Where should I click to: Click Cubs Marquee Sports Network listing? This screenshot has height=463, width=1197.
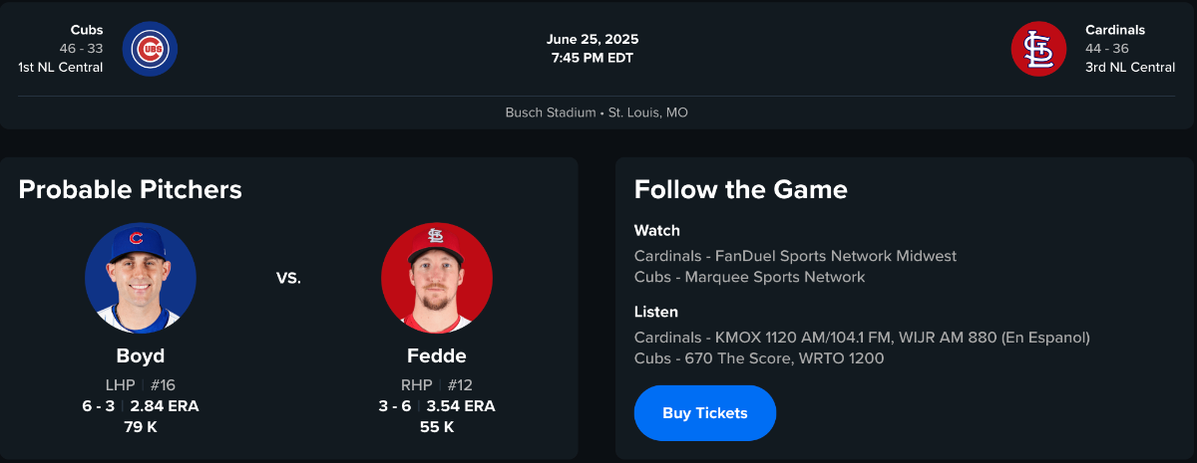tap(749, 277)
